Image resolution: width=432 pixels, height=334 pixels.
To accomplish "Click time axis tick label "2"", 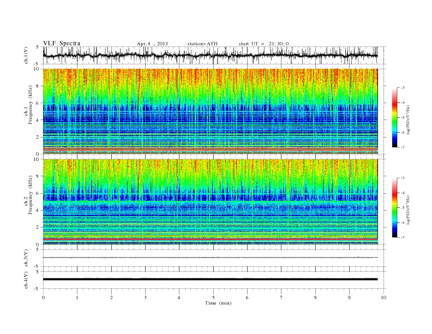I will [x=111, y=297].
